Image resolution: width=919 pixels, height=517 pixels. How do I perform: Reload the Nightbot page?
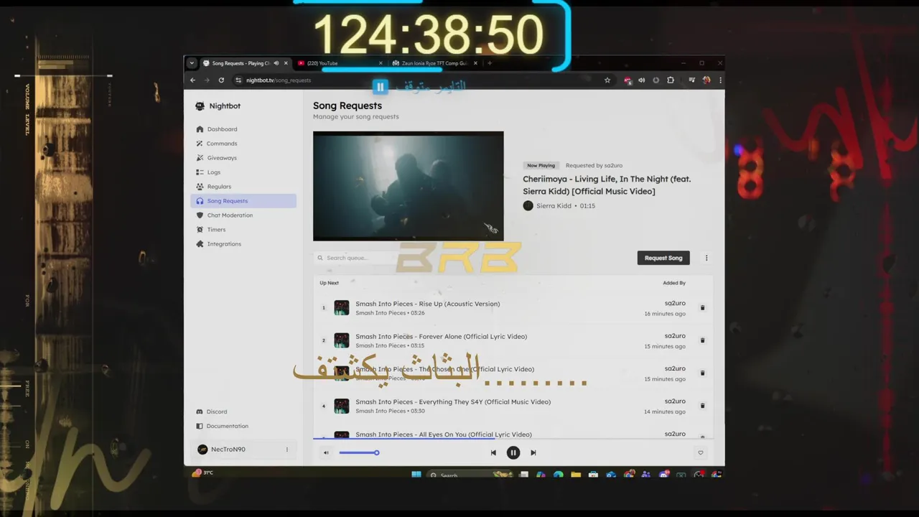[x=221, y=80]
